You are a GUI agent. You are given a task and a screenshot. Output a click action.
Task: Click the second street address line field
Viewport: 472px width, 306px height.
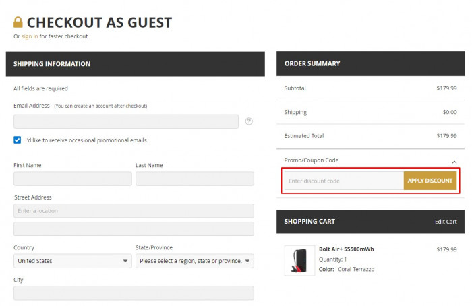(x=134, y=229)
